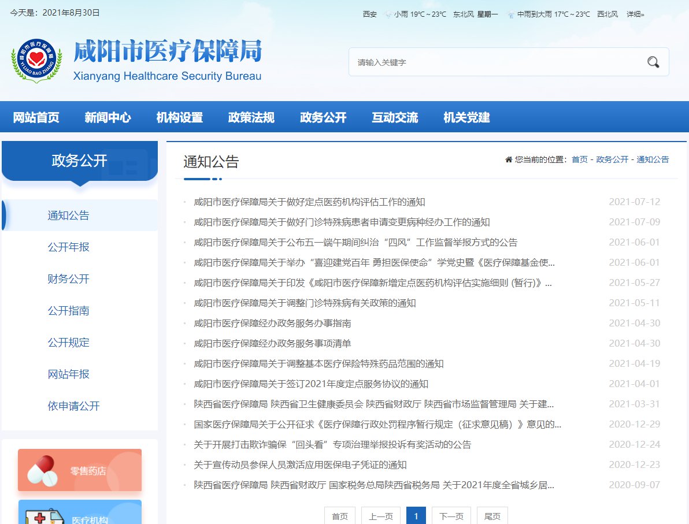Open notice about 定点医药机构评估工作
Viewport: 689px width, 524px height.
coord(309,202)
